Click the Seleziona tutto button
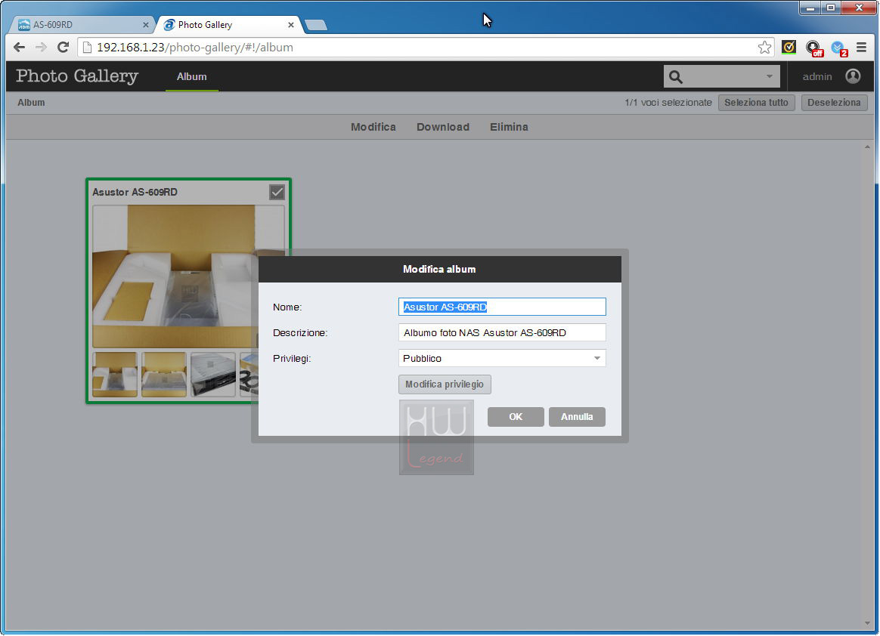 [x=756, y=103]
